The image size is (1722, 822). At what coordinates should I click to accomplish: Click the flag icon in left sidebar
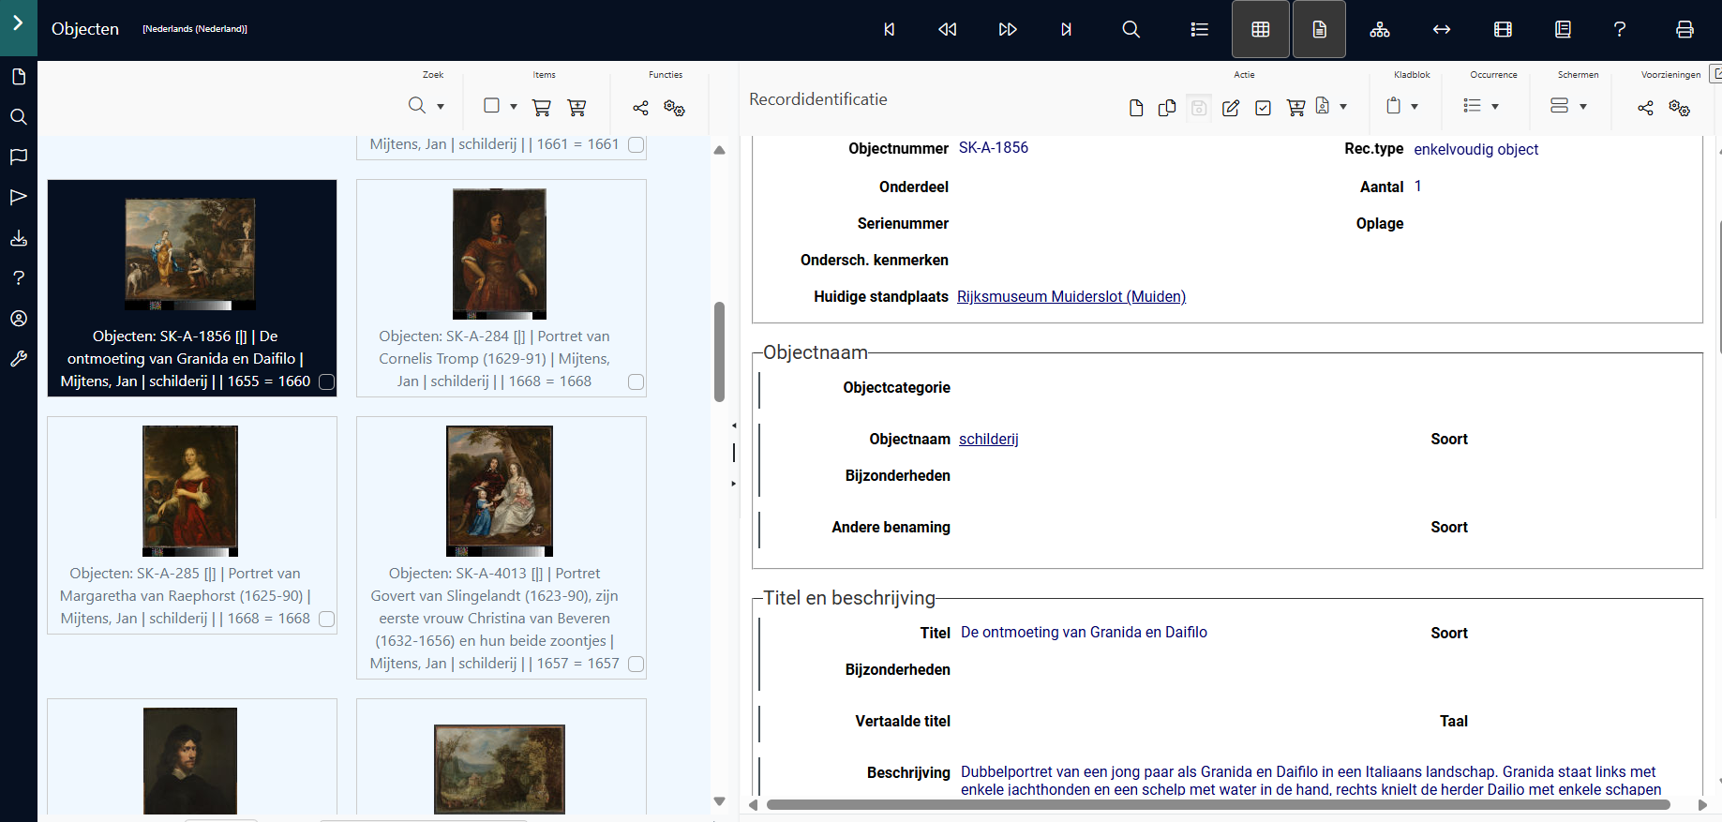click(x=18, y=157)
